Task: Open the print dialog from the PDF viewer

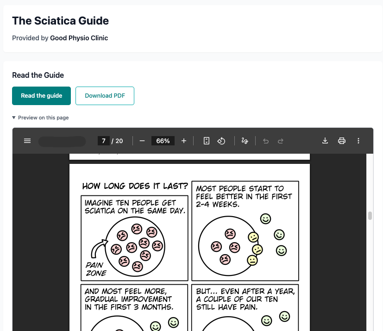Action: pos(342,141)
